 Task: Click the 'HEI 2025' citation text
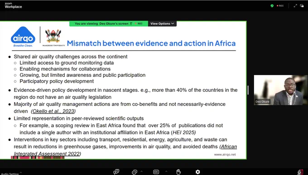click(184, 132)
